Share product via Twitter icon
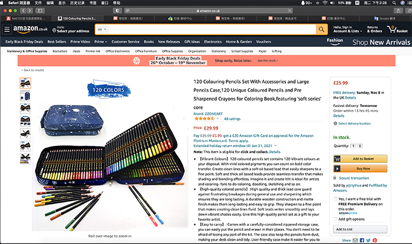Screen dimensions: 412x244 (368, 240)
